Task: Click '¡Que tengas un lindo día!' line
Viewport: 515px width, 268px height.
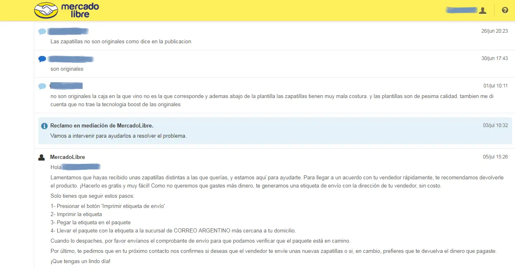Action: pyautogui.click(x=80, y=261)
